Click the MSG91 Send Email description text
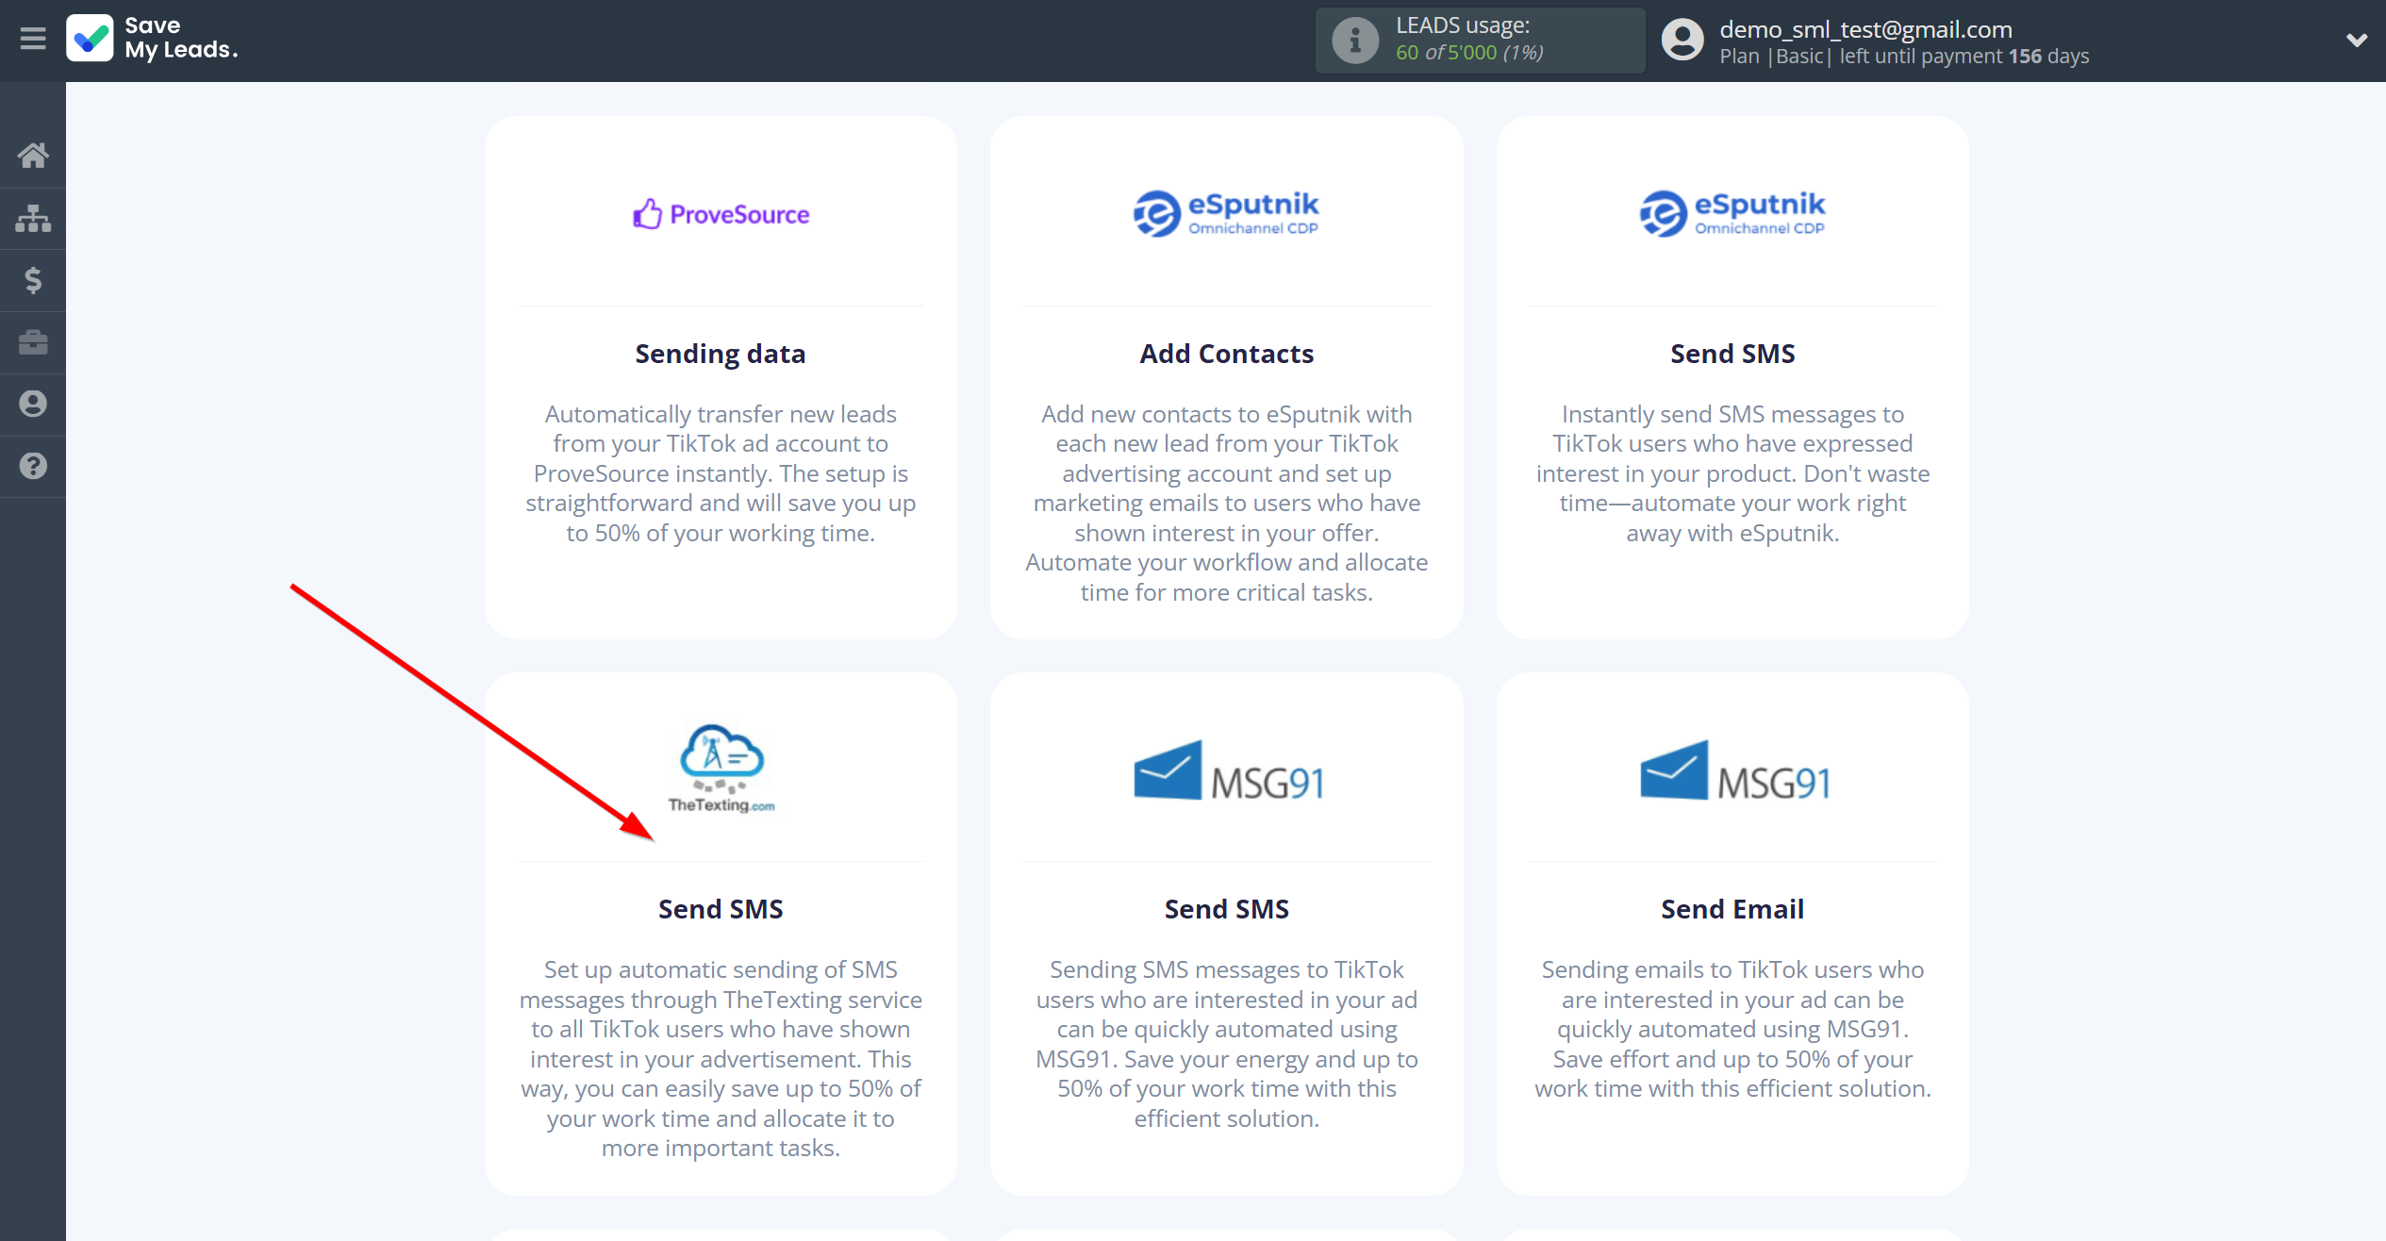Image resolution: width=2386 pixels, height=1241 pixels. [x=1732, y=1029]
